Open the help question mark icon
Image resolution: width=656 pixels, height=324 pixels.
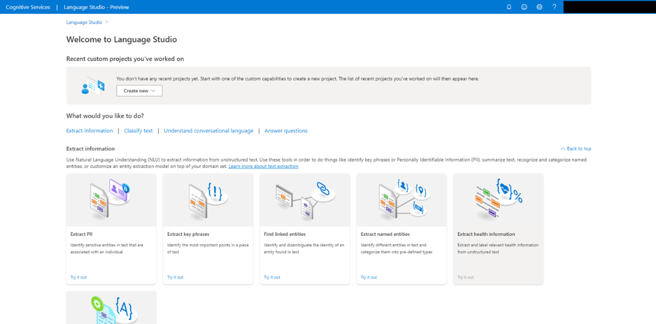coord(554,7)
